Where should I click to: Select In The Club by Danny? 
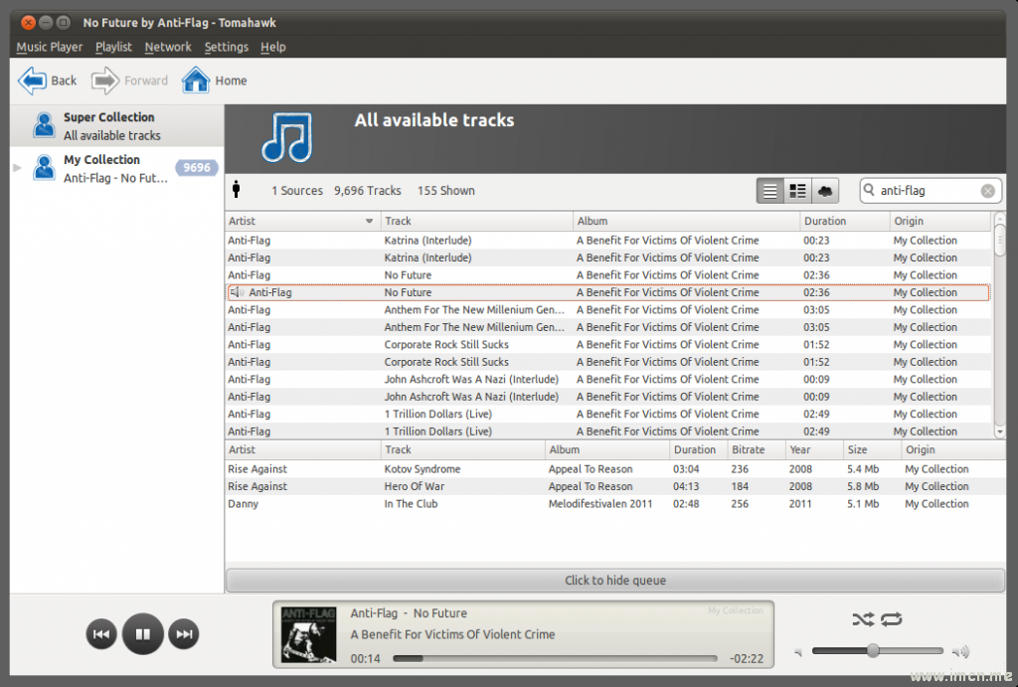point(614,504)
